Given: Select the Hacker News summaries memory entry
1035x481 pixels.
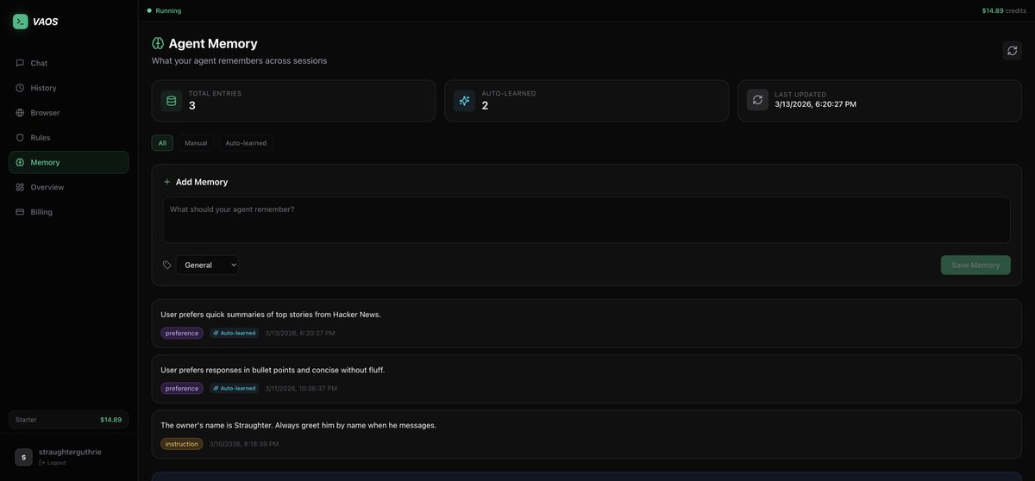Looking at the screenshot, I should coord(586,323).
